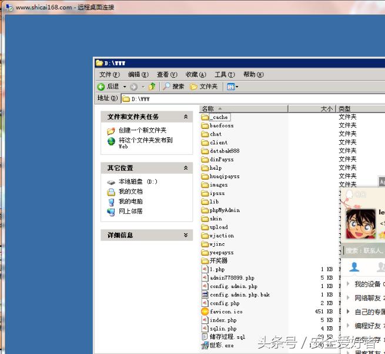Open the Back history dropdown arrow
This screenshot has height=354, width=385.
click(125, 87)
